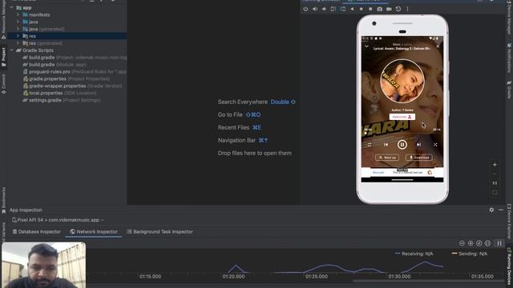This screenshot has height=288, width=513.
Task: Switch to the Background Task Inspector tab
Action: [x=160, y=231]
